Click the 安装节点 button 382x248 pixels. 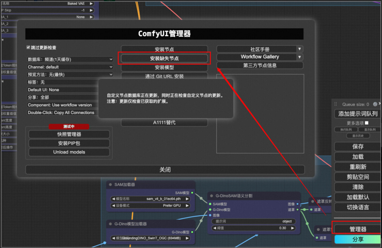click(x=164, y=49)
